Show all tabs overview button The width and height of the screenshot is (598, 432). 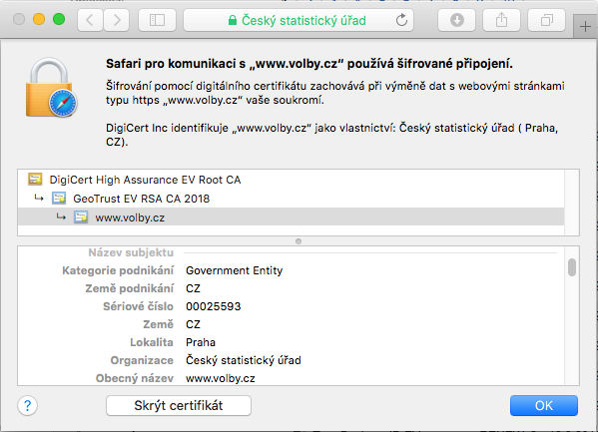coord(546,20)
